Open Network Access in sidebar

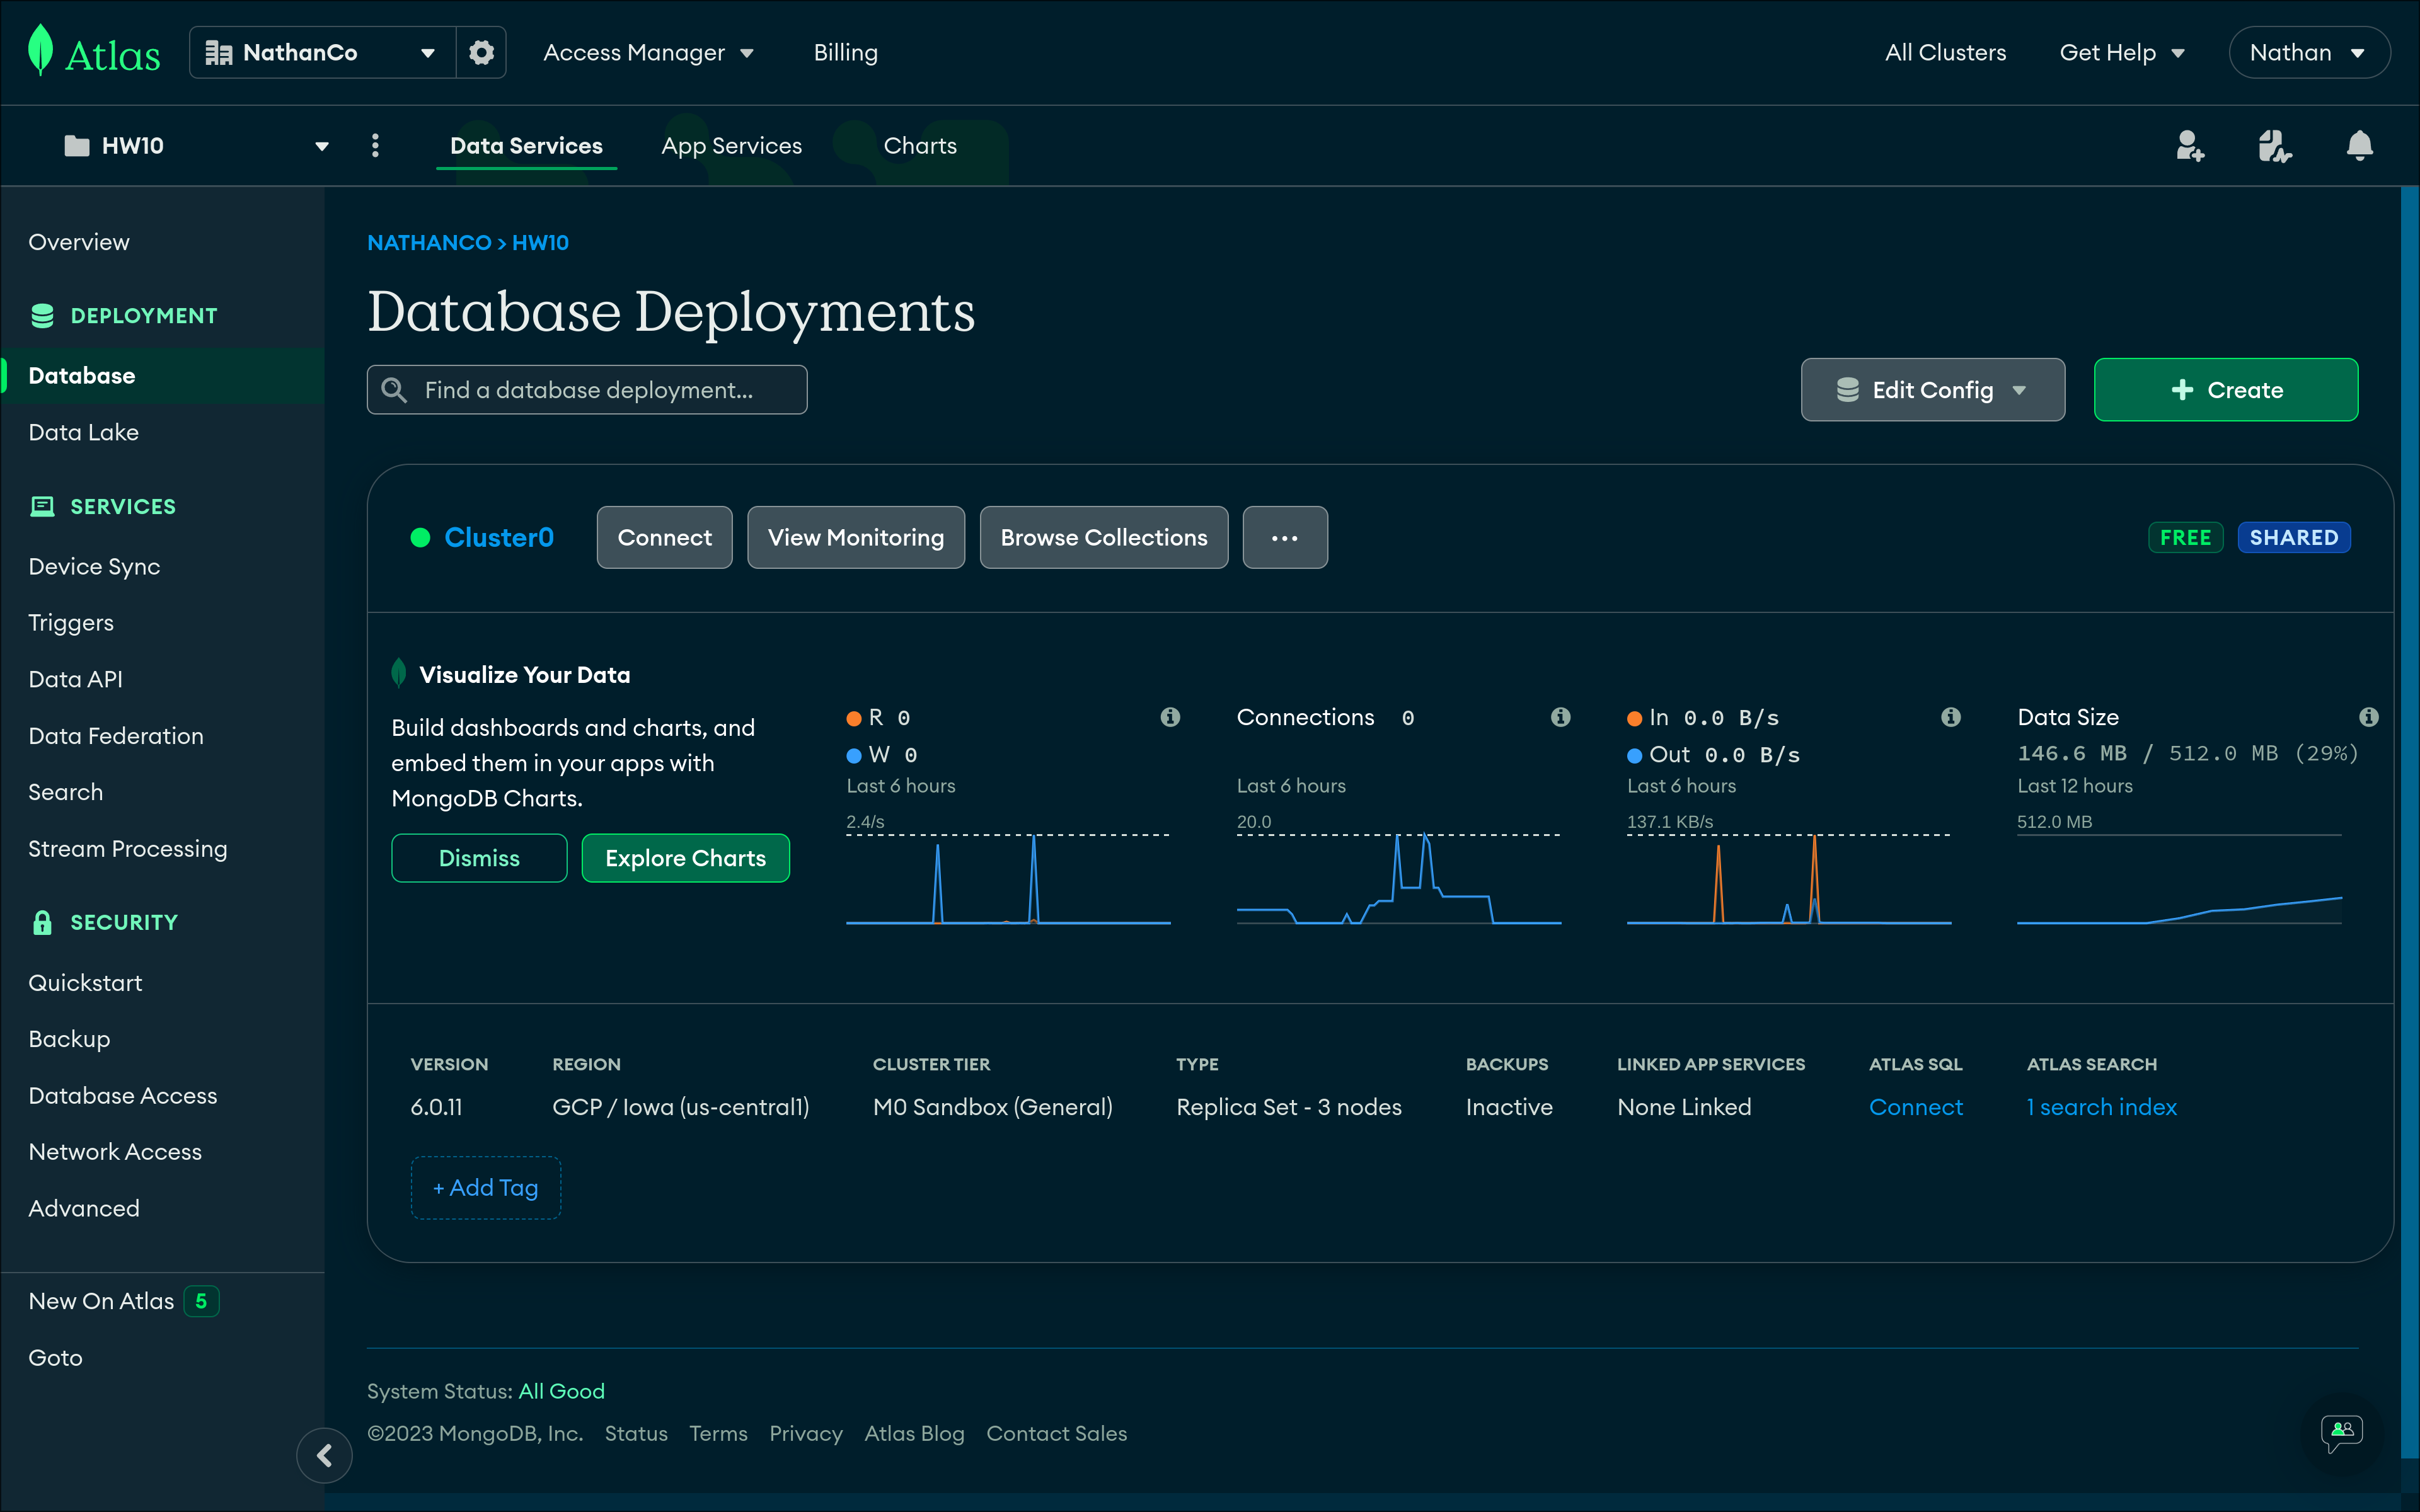115,1152
